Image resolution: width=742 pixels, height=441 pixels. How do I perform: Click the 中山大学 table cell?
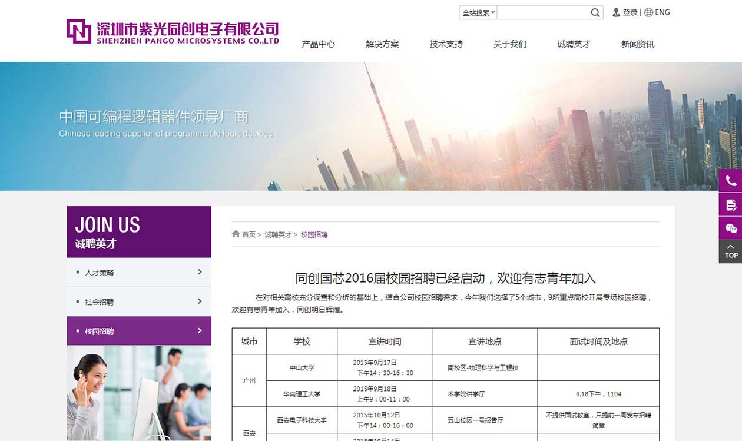point(302,367)
